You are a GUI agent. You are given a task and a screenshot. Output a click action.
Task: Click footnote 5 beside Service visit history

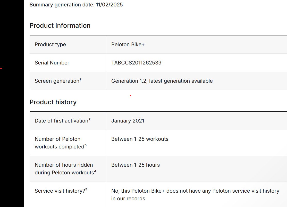[x=86, y=189]
